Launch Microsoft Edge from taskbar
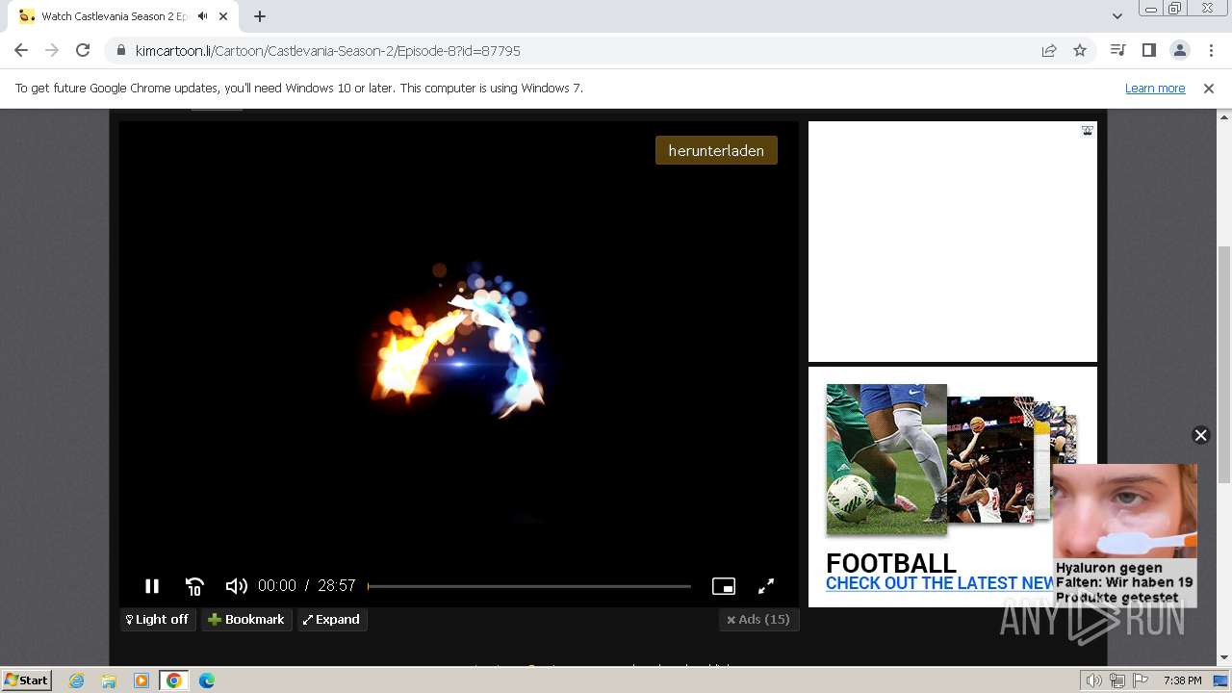1232x693 pixels. click(207, 680)
